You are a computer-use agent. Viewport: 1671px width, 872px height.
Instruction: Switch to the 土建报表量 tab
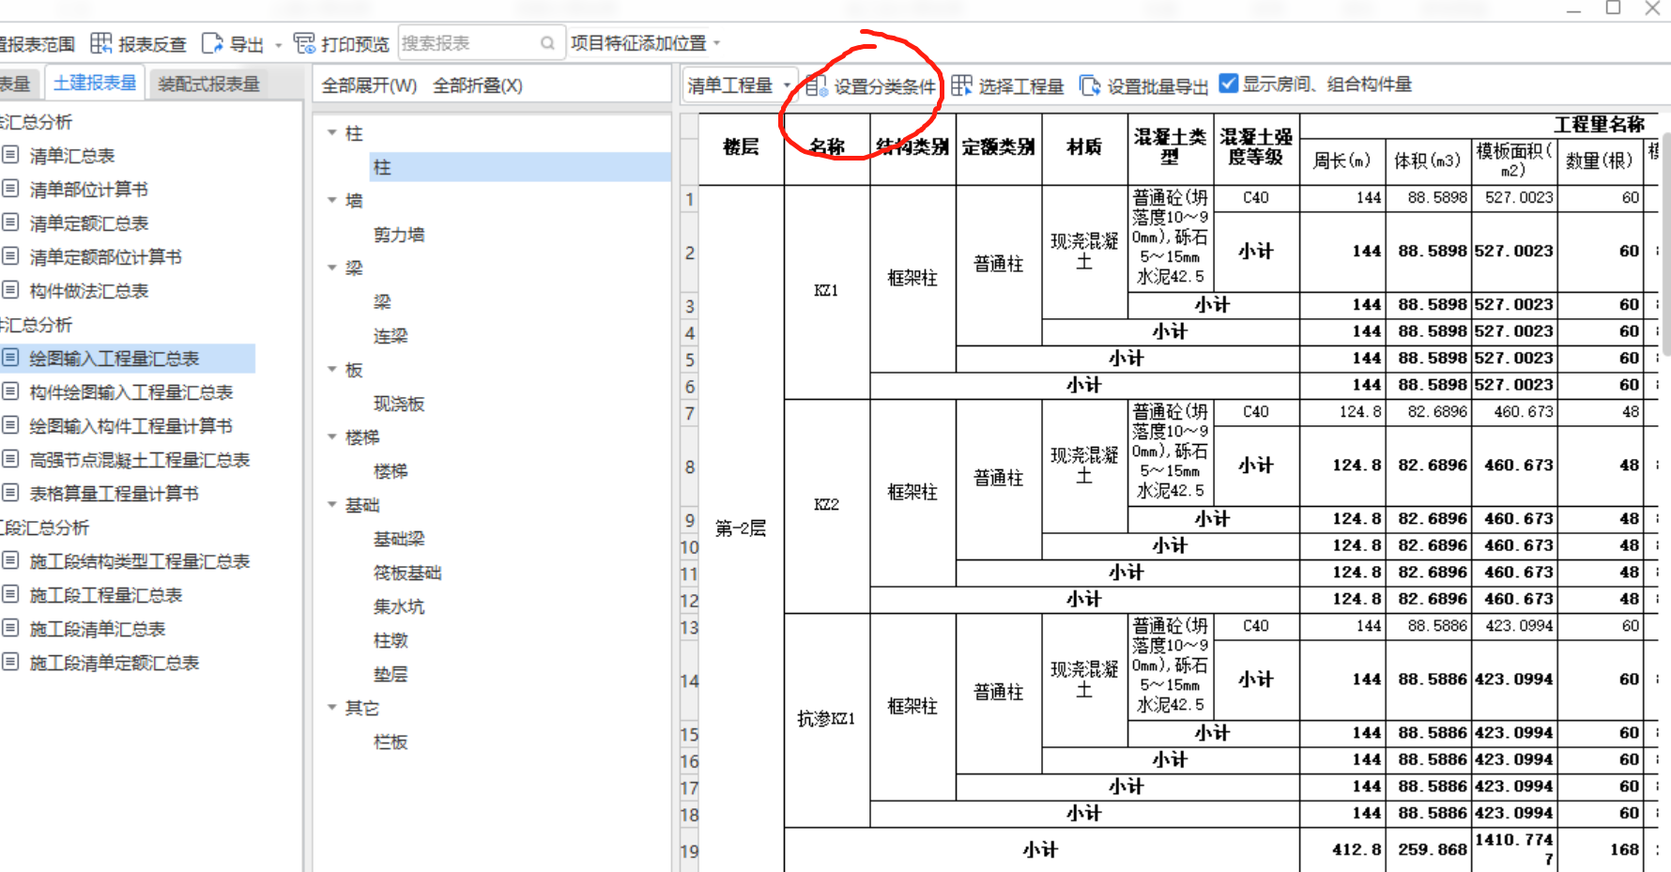(94, 83)
